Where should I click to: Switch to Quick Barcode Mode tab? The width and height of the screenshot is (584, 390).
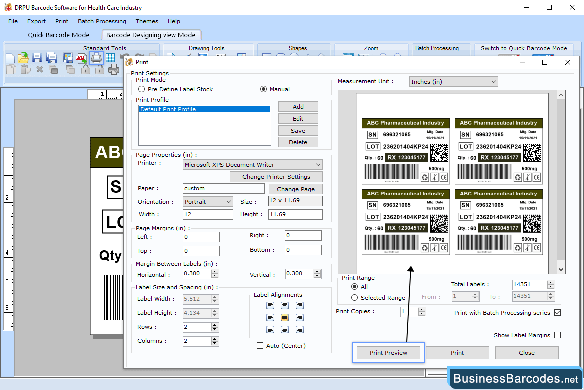[x=59, y=35]
